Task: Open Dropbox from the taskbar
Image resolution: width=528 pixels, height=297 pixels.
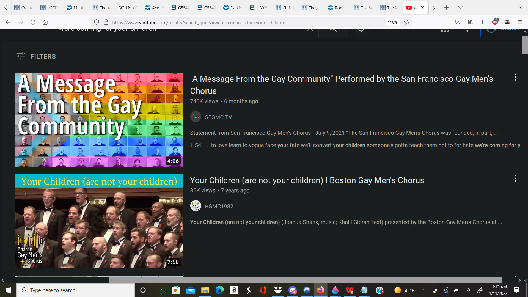Action: [x=278, y=290]
